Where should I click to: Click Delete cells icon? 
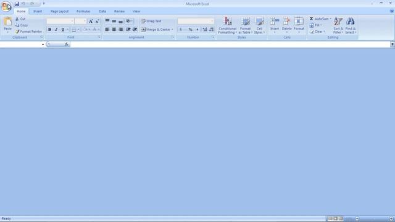click(x=286, y=22)
